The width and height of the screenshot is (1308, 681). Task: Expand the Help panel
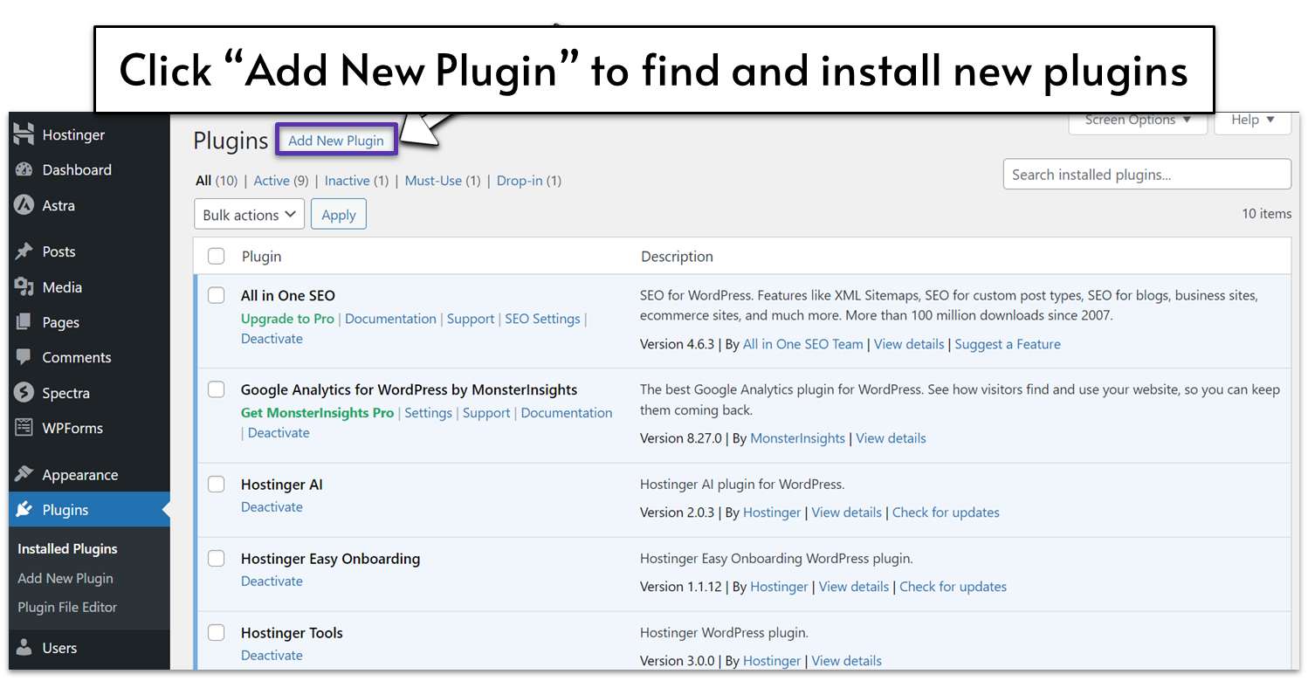(x=1253, y=120)
